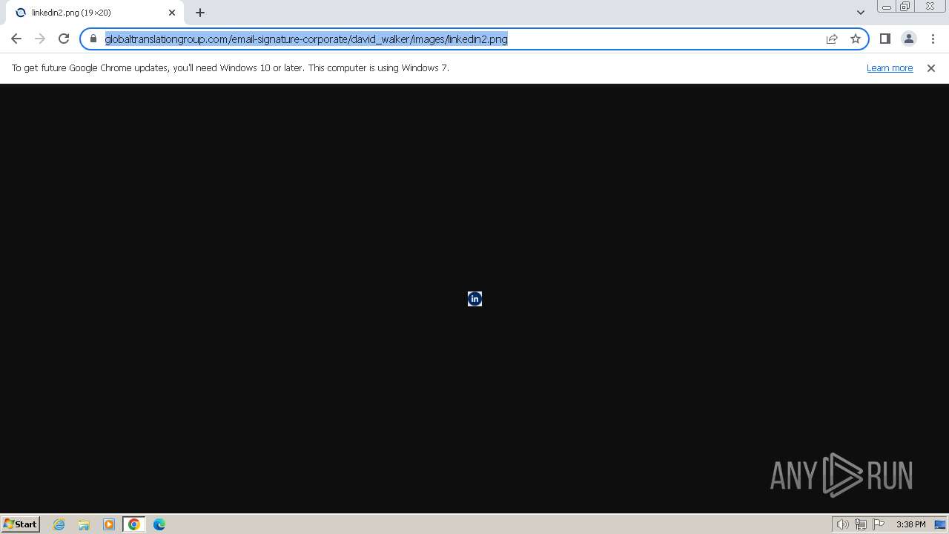Viewport: 949px width, 534px height.
Task: Go back to the previous page
Action: coord(16,39)
